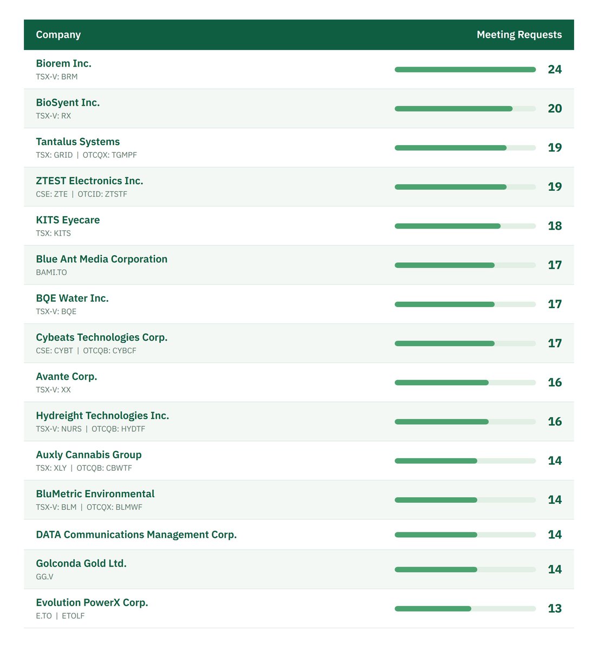Click ticker text TSX-V: RX

(x=53, y=116)
